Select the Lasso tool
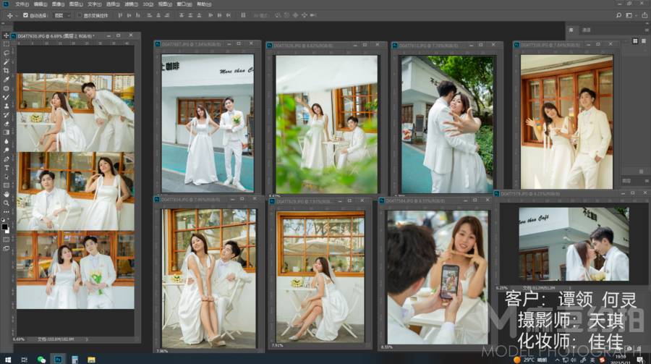This screenshot has width=651, height=364. 7,53
